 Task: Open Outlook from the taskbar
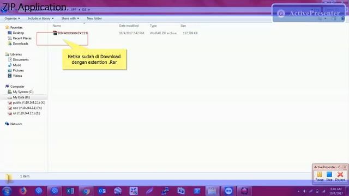(x=102, y=191)
